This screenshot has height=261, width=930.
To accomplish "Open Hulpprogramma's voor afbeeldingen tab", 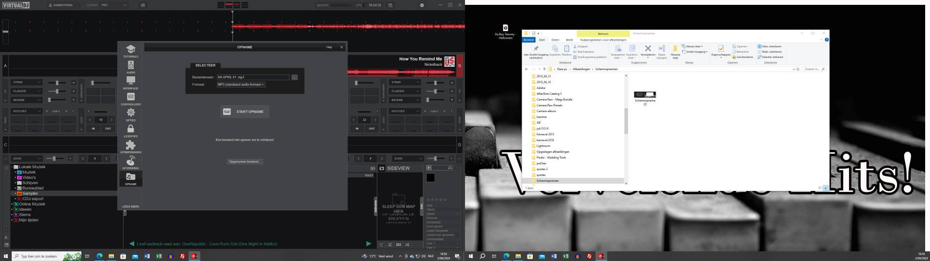I will coord(603,40).
